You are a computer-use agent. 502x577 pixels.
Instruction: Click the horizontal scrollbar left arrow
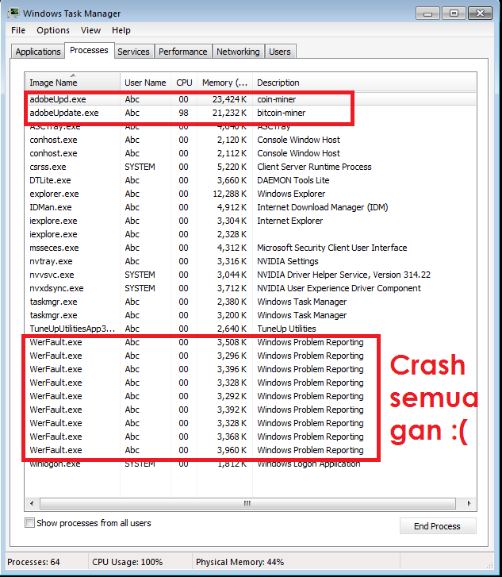click(x=32, y=503)
